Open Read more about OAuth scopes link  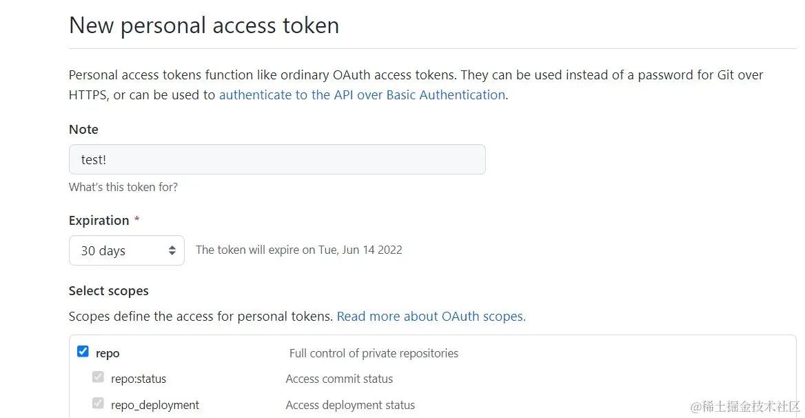[x=431, y=317]
